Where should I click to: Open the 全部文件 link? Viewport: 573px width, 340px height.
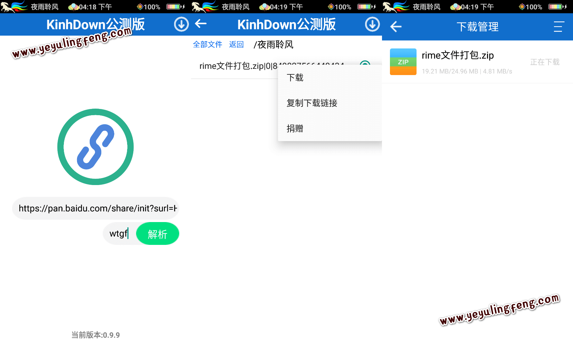point(208,44)
